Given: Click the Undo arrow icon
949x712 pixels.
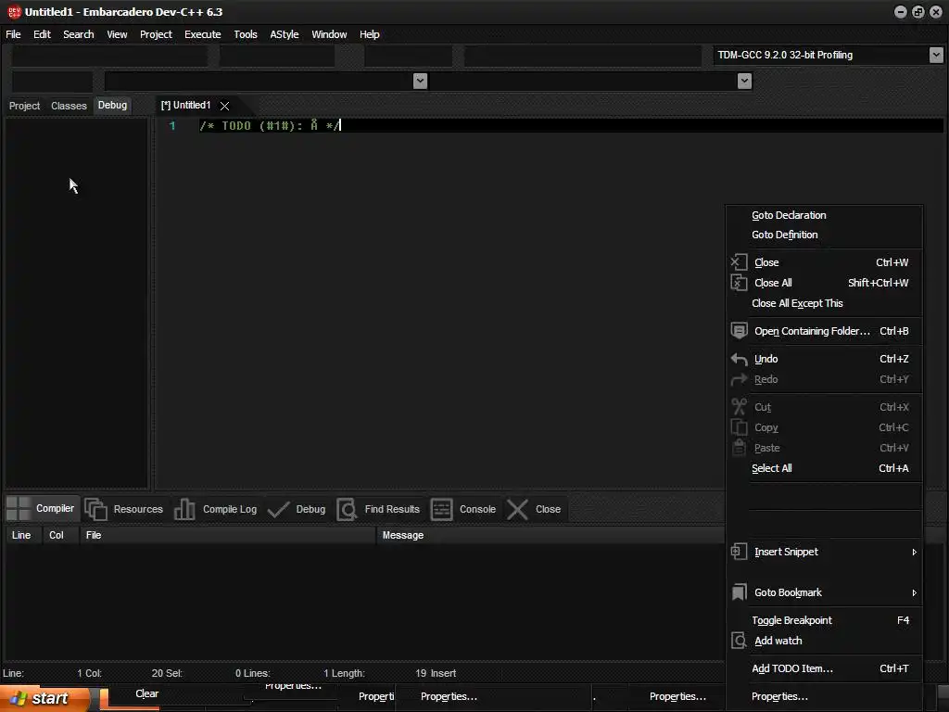Looking at the screenshot, I should pyautogui.click(x=739, y=359).
